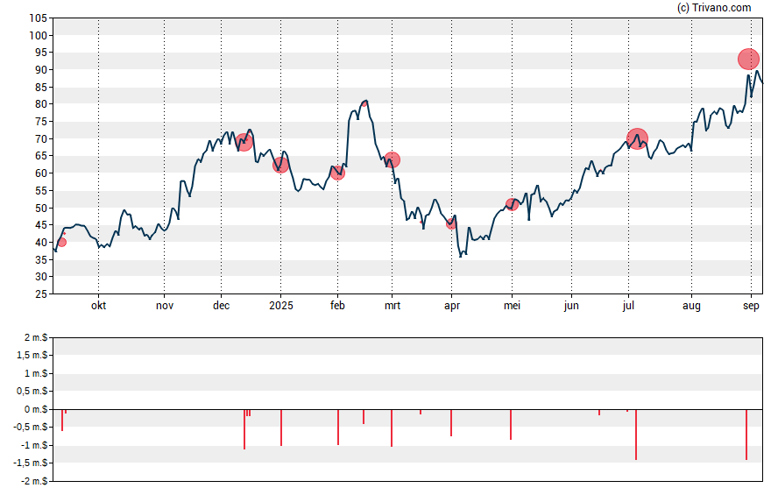Click the 'feb' axis label

[x=337, y=306]
